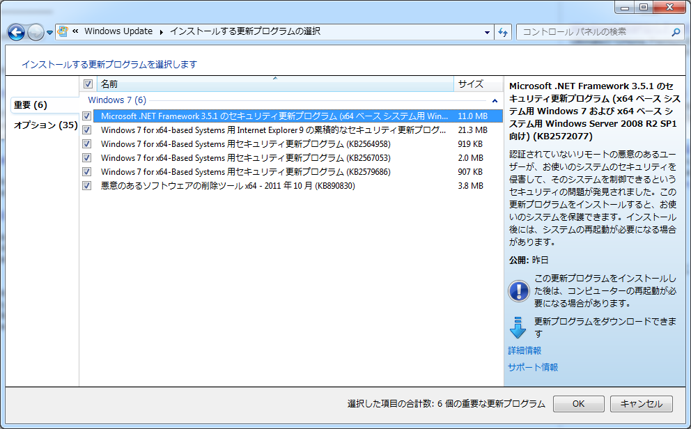The width and height of the screenshot is (691, 429).
Task: Collapse the Windows 7 (6) group
Action: pyautogui.click(x=494, y=101)
